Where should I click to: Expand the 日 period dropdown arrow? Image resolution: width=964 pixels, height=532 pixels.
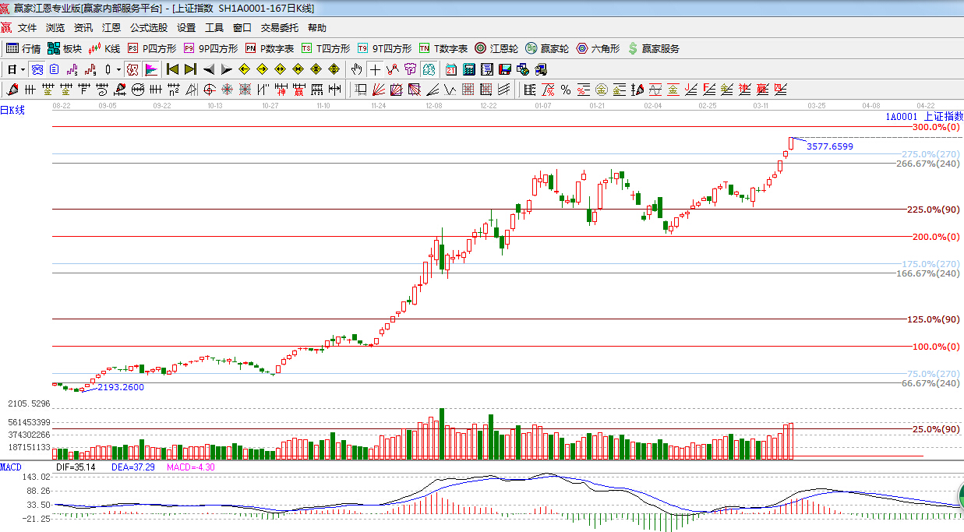point(23,69)
